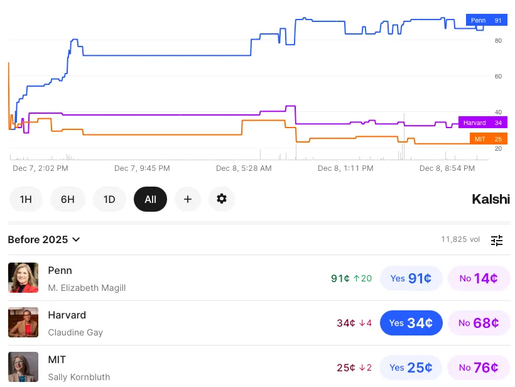Screen dimensions: 515x387
Task: Click the blue Penn 91 chart label
Action: pyautogui.click(x=487, y=20)
